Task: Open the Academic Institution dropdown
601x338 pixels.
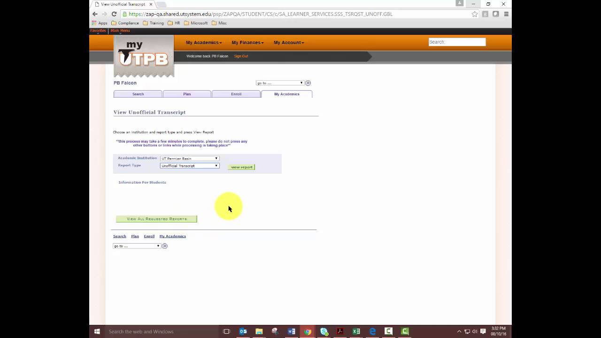Action: point(189,159)
